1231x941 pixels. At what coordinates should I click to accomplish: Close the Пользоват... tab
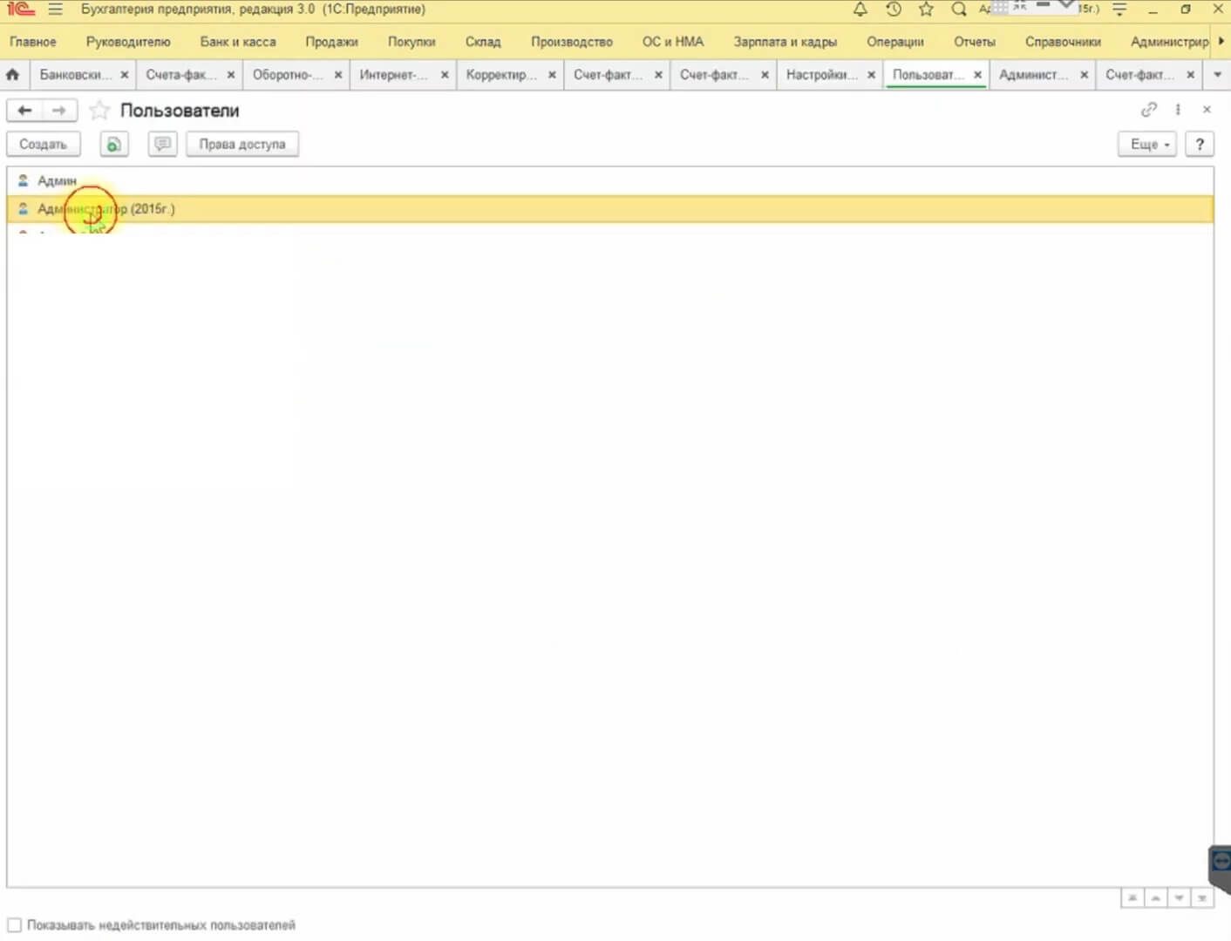click(x=978, y=75)
